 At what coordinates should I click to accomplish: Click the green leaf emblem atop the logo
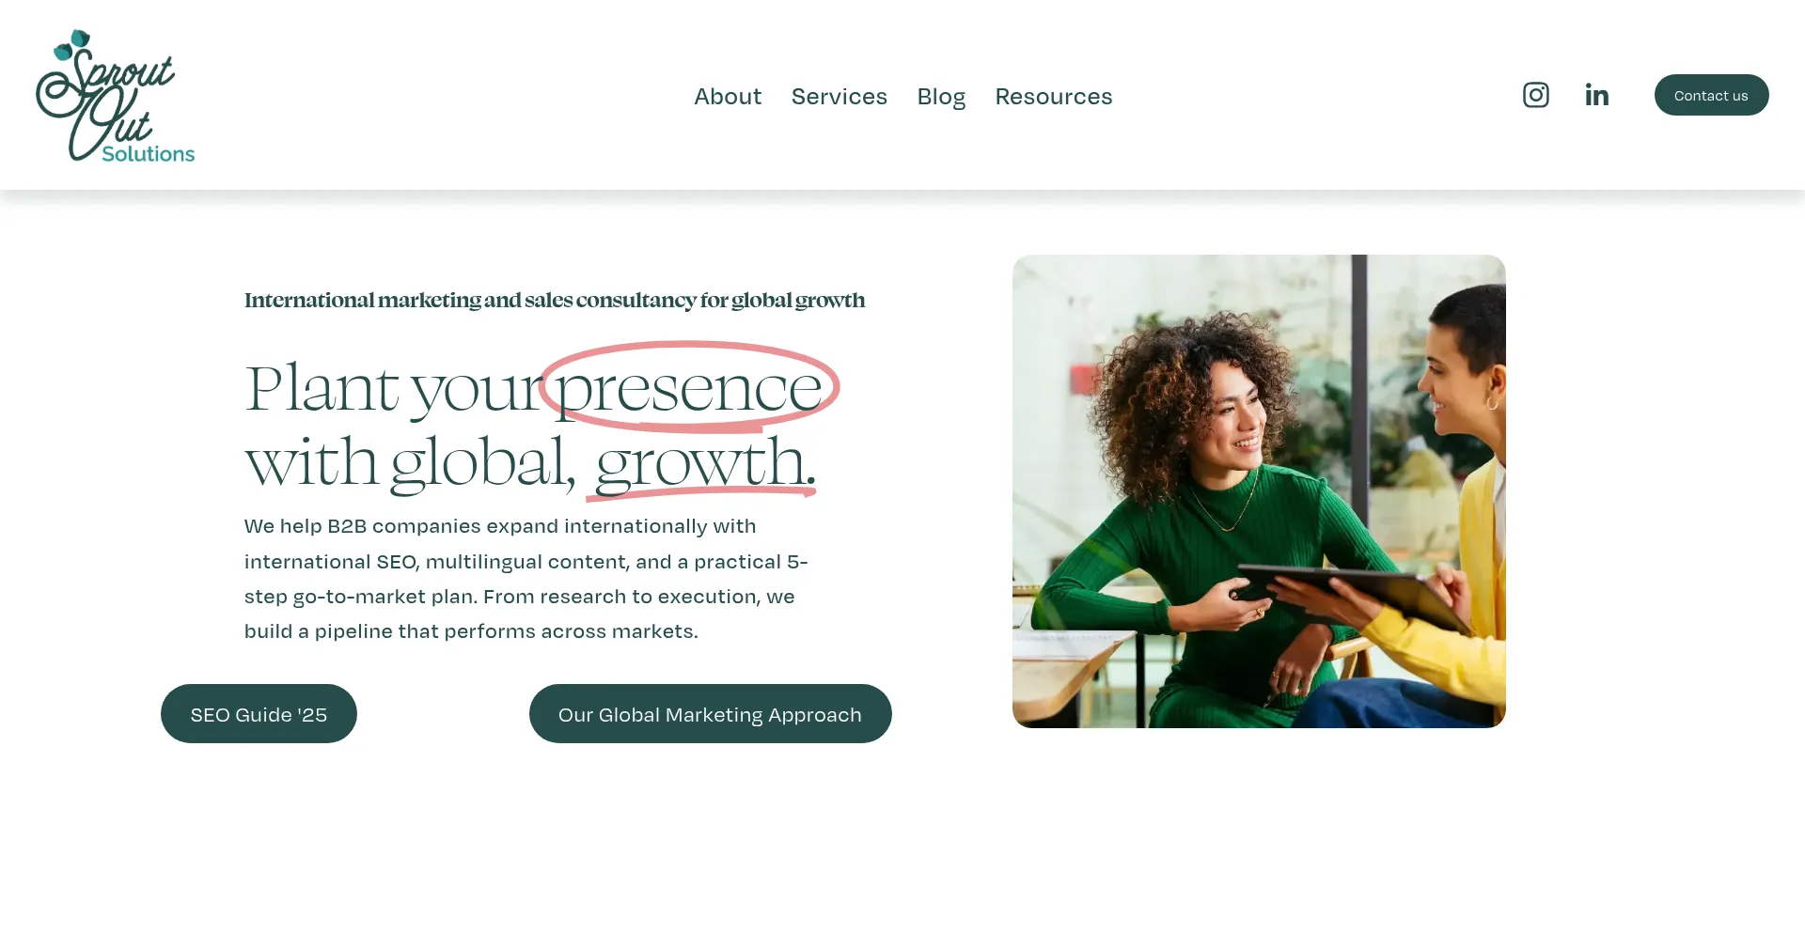73,44
